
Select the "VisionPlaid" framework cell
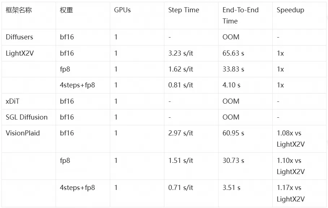pyautogui.click(x=23, y=133)
